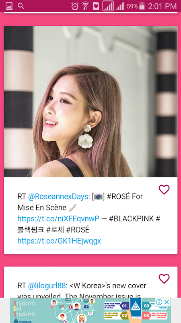
Task: Open the @lilogurl88 profile mention
Action: 47,286
